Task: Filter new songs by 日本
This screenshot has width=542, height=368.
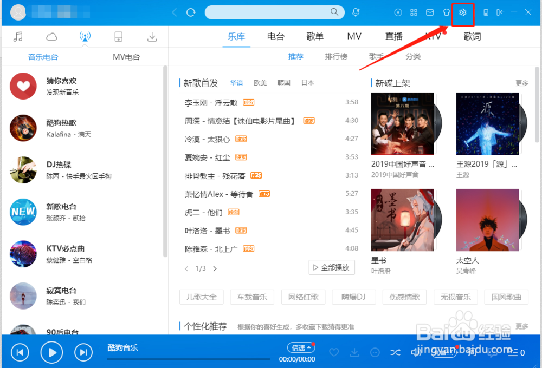Action: tap(307, 83)
